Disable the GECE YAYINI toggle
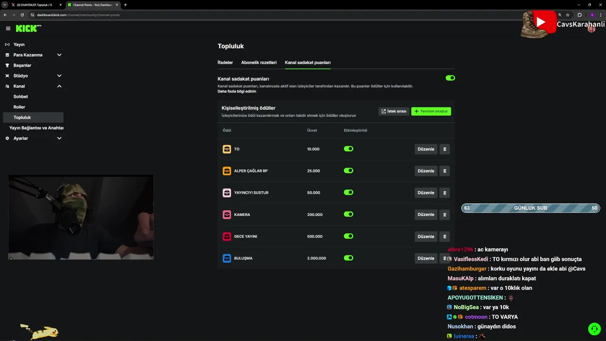The height and width of the screenshot is (341, 606). [348, 236]
